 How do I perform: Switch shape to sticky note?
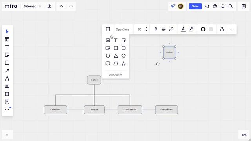click(124, 40)
